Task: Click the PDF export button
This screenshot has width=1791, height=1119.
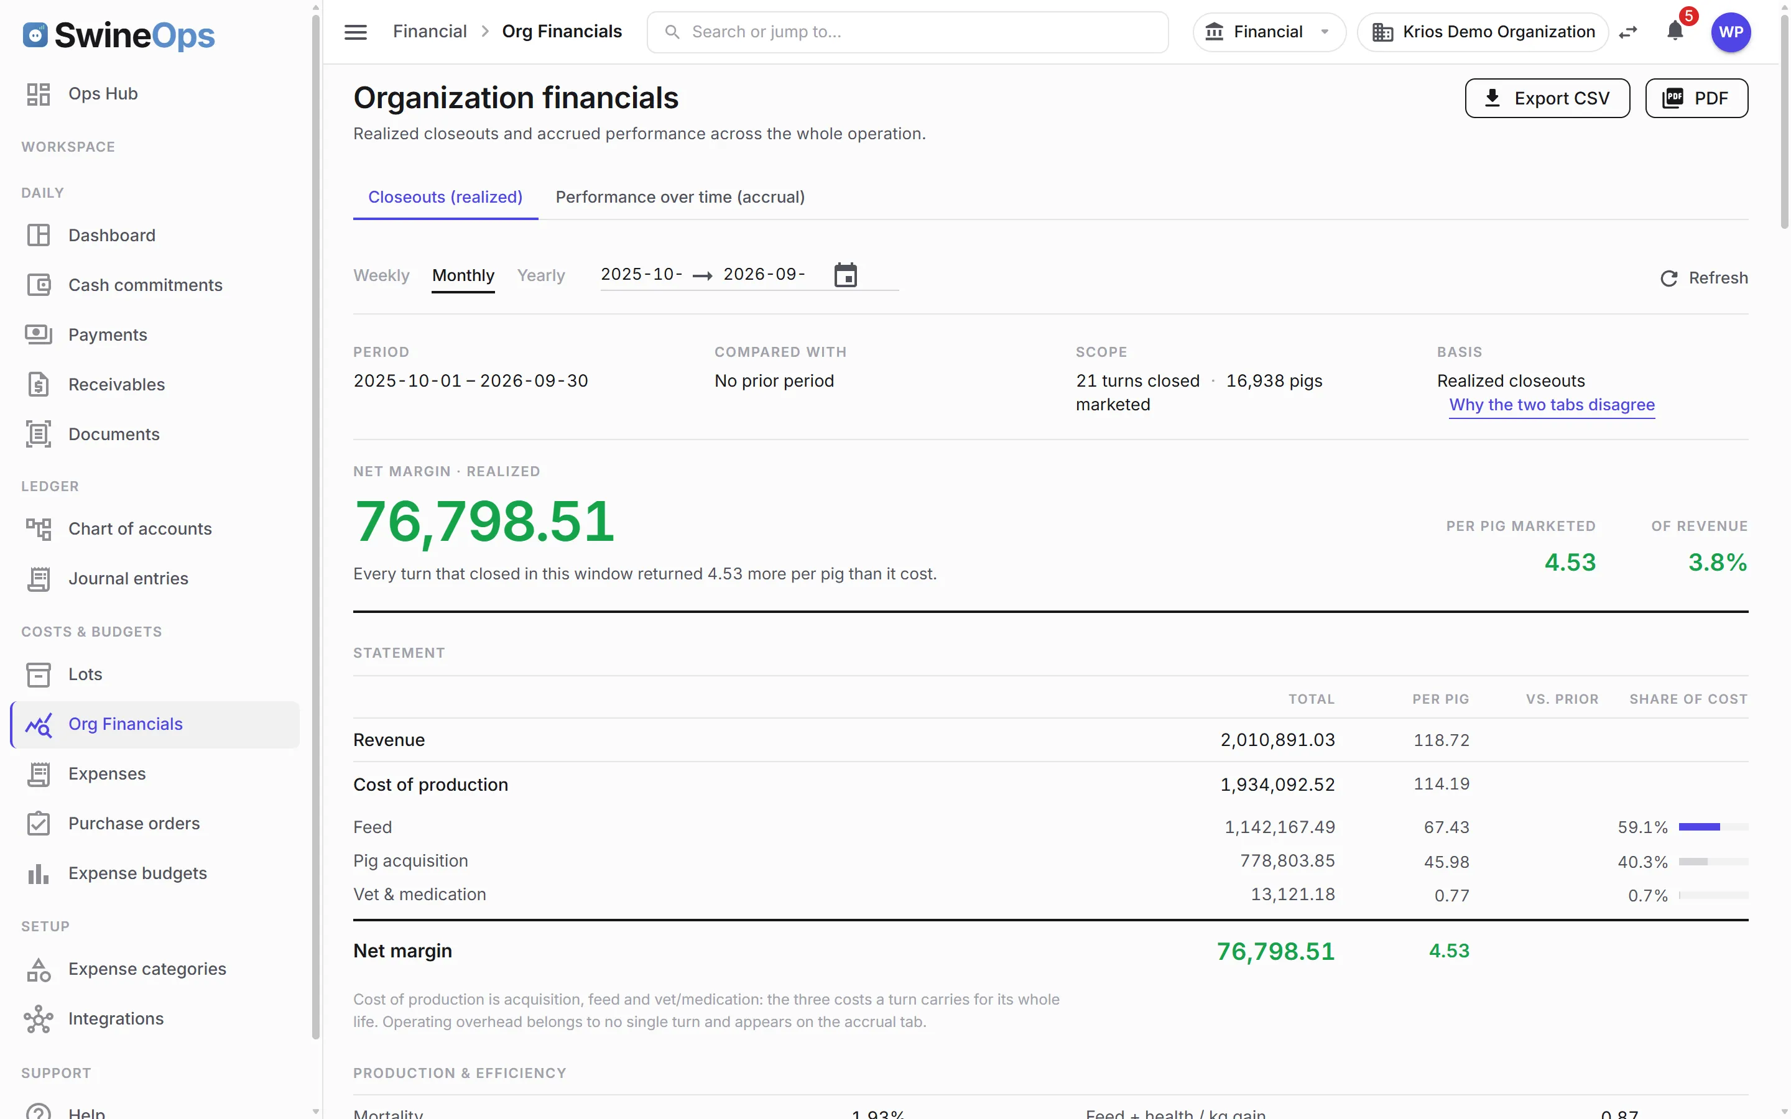Action: tap(1696, 98)
